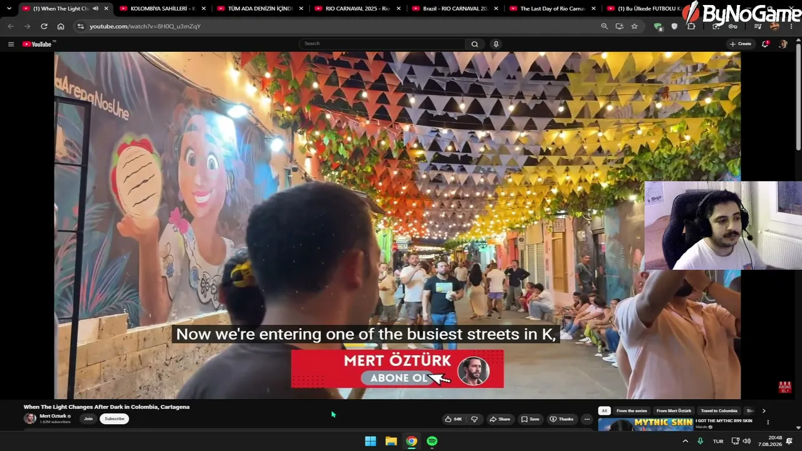This screenshot has width=802, height=451.
Task: Open Mert Ozturk's channel avatar
Action: (29, 418)
